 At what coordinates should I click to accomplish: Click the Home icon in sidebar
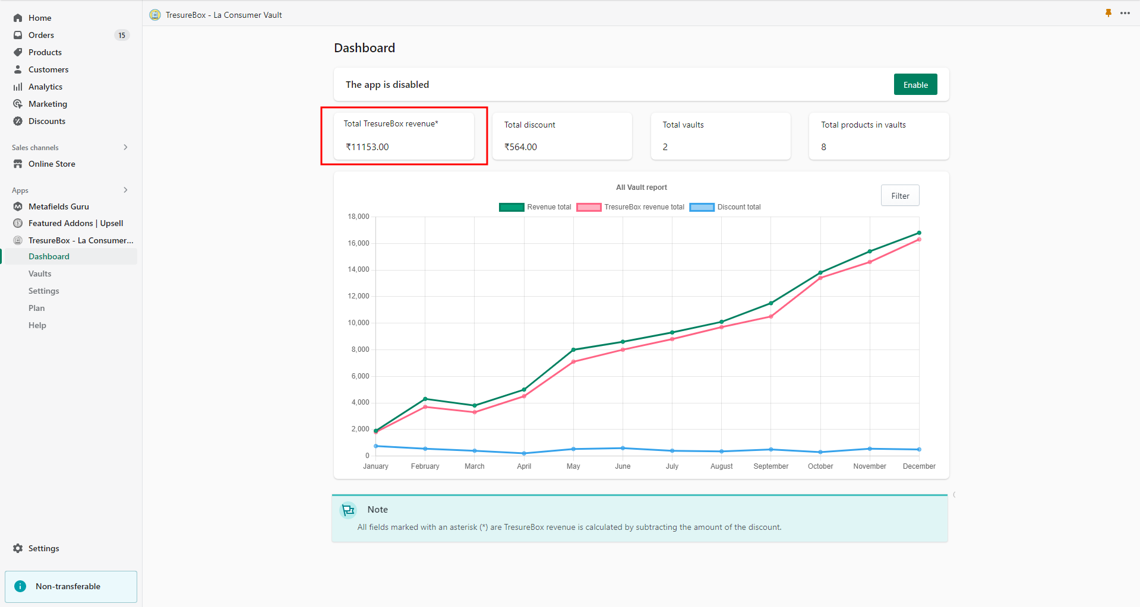coord(18,18)
